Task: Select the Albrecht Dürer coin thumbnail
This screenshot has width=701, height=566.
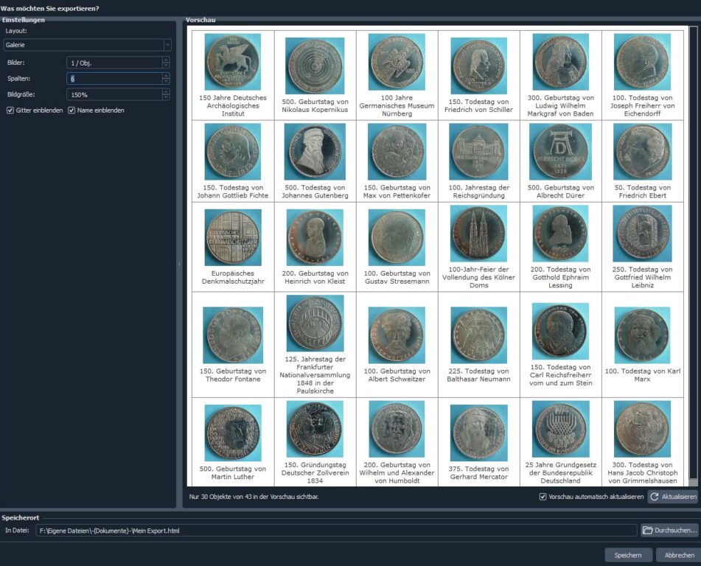Action: (x=560, y=152)
